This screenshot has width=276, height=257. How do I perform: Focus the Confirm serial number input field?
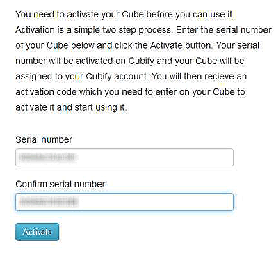tap(124, 202)
